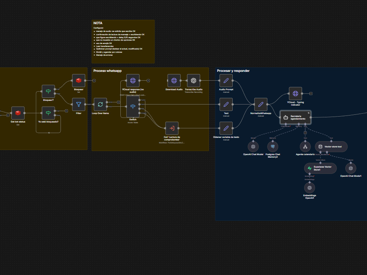Open the Download Audio HTTP node
The image size is (367, 275).
pyautogui.click(x=174, y=80)
